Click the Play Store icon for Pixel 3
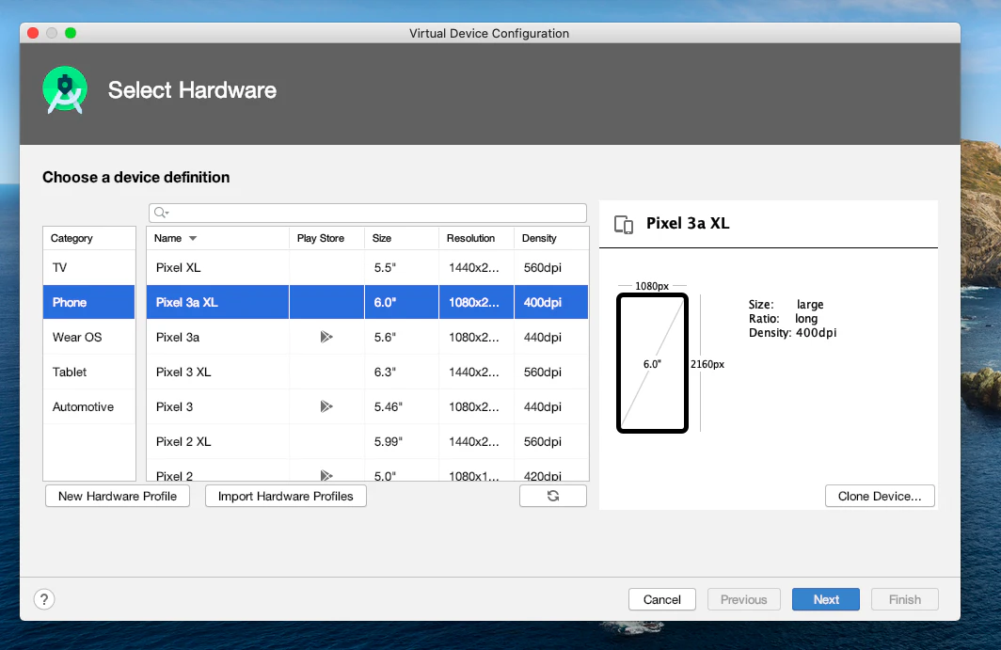This screenshot has height=650, width=1001. click(326, 406)
